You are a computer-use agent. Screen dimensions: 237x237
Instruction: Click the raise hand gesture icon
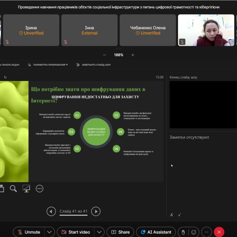click(x=183, y=232)
